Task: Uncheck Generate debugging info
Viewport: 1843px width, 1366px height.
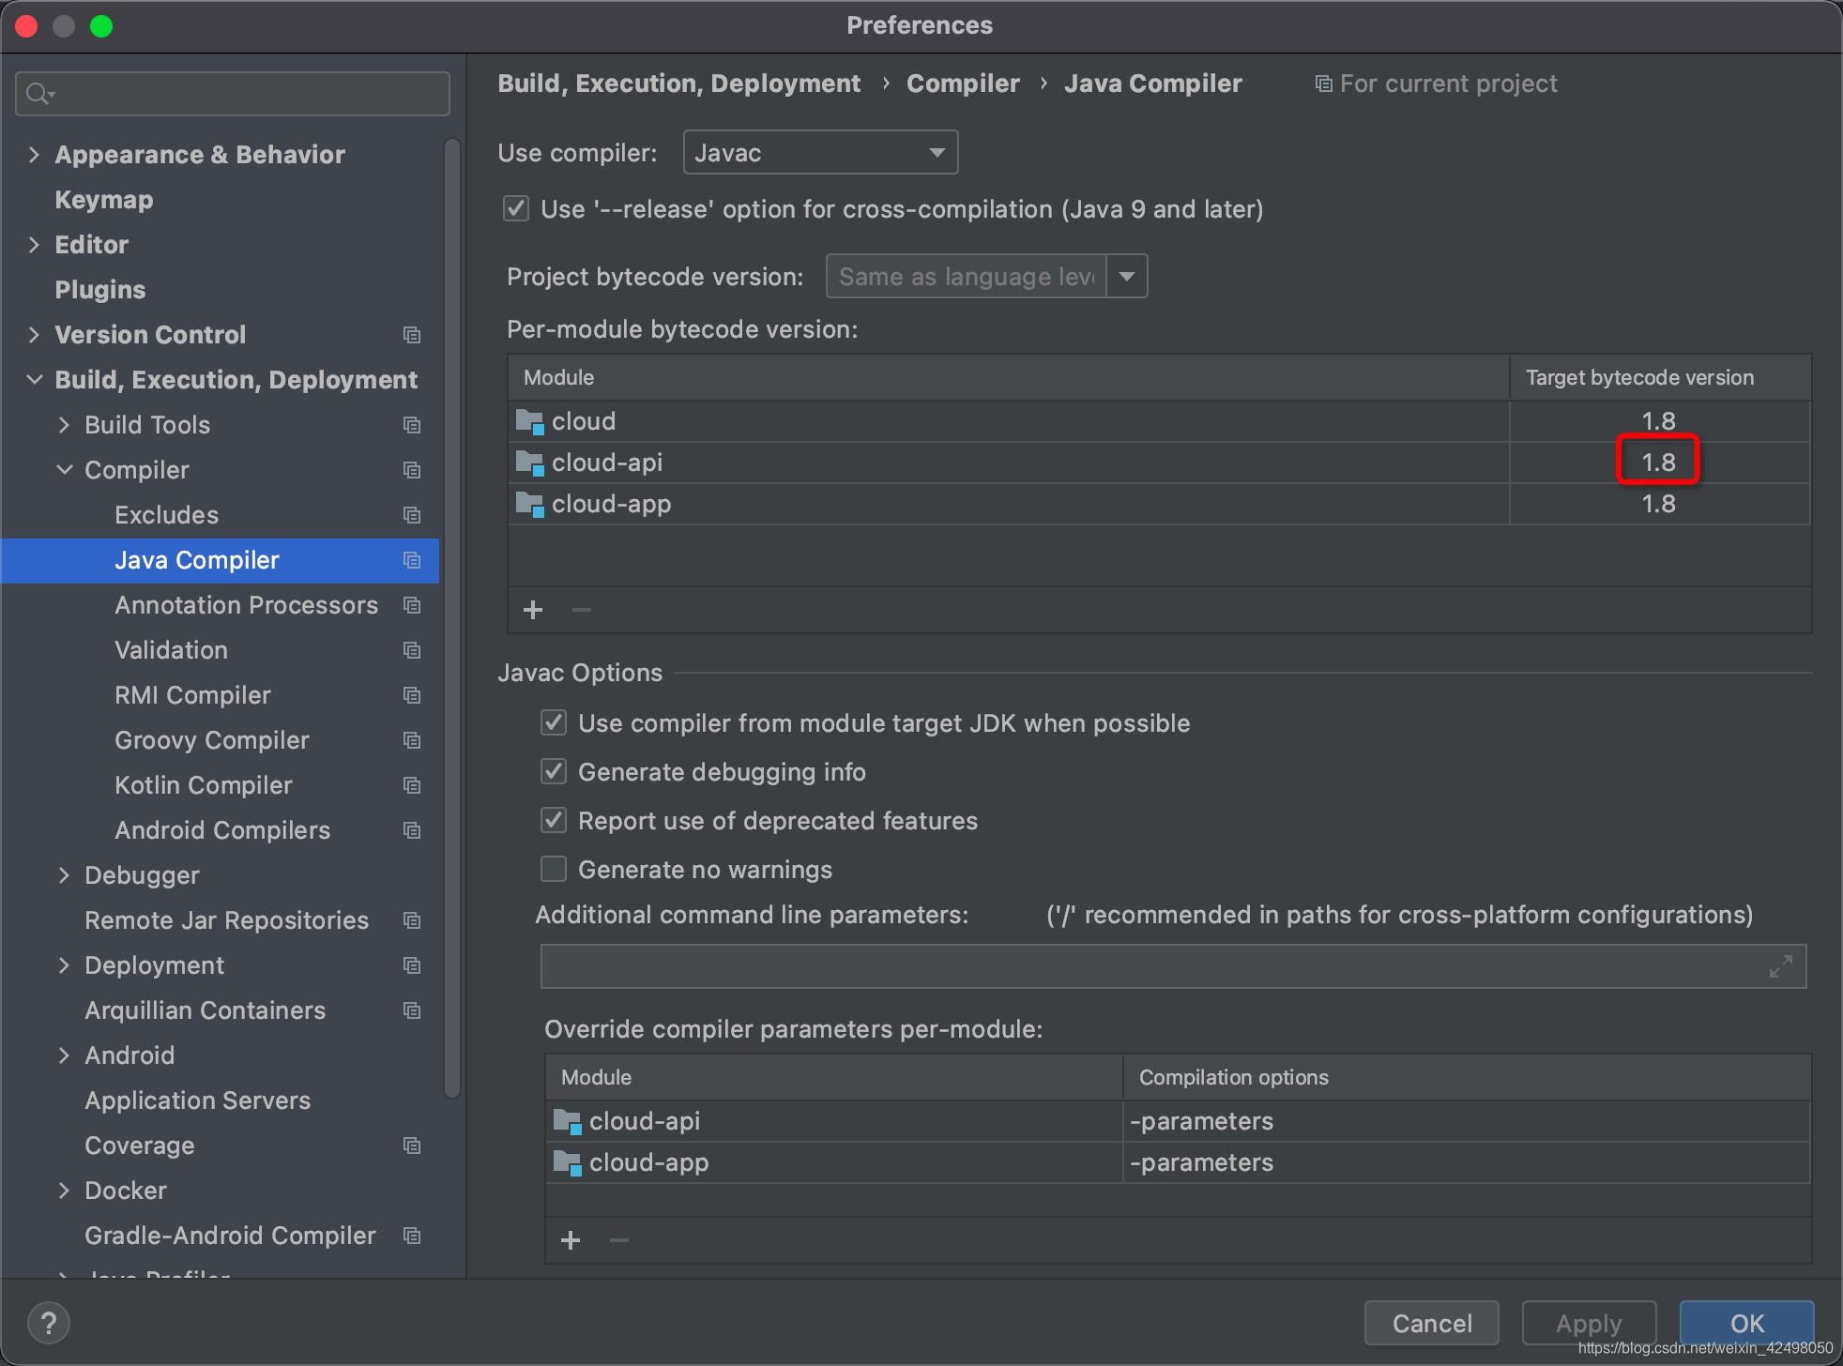Action: tap(554, 772)
